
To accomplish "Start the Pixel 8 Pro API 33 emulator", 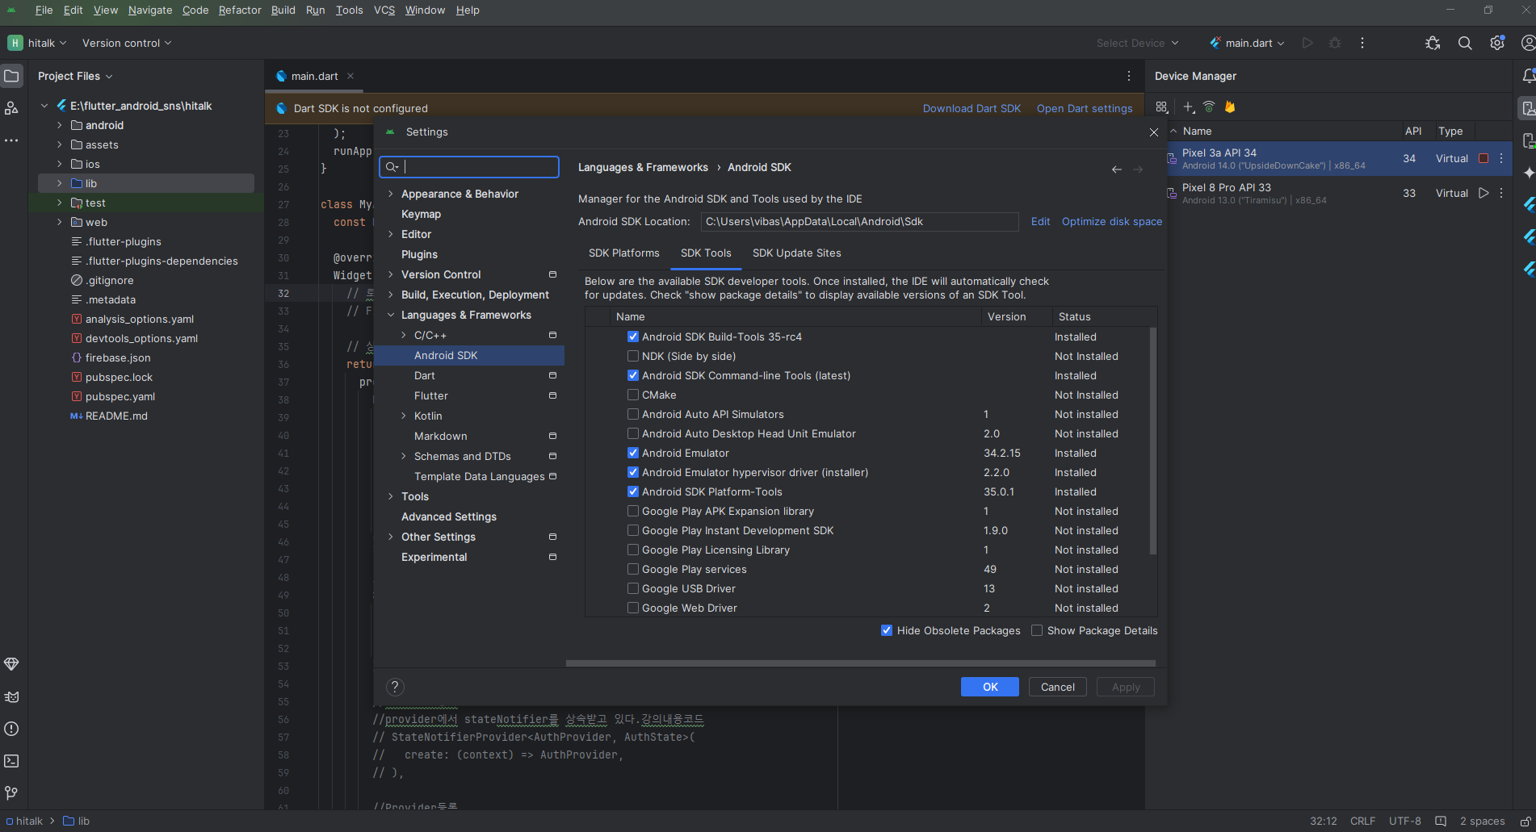I will pos(1484,193).
